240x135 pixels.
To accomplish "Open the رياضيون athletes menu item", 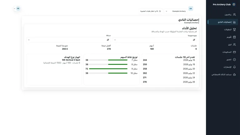I will pyautogui.click(x=223, y=15).
